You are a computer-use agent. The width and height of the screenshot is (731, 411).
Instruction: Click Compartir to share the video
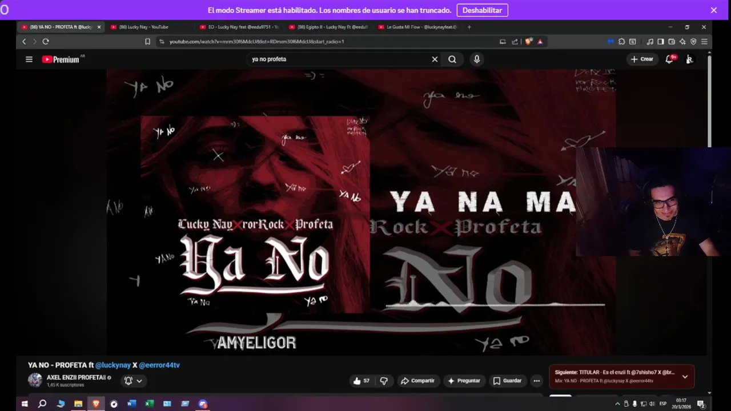417,381
